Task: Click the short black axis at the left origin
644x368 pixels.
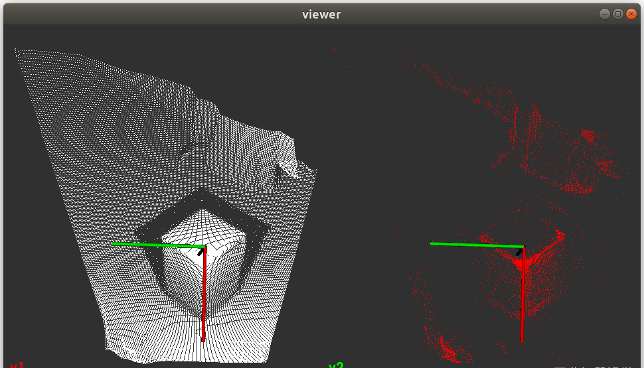Action: (x=201, y=251)
